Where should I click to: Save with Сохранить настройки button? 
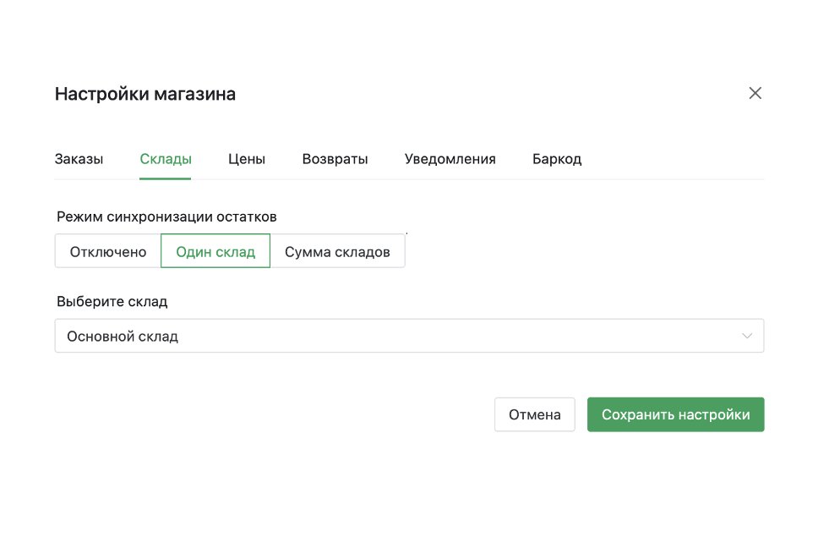[x=675, y=415]
